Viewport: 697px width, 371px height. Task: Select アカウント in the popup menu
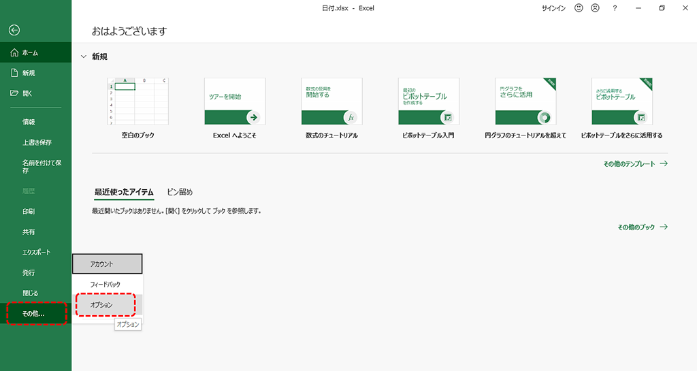107,264
